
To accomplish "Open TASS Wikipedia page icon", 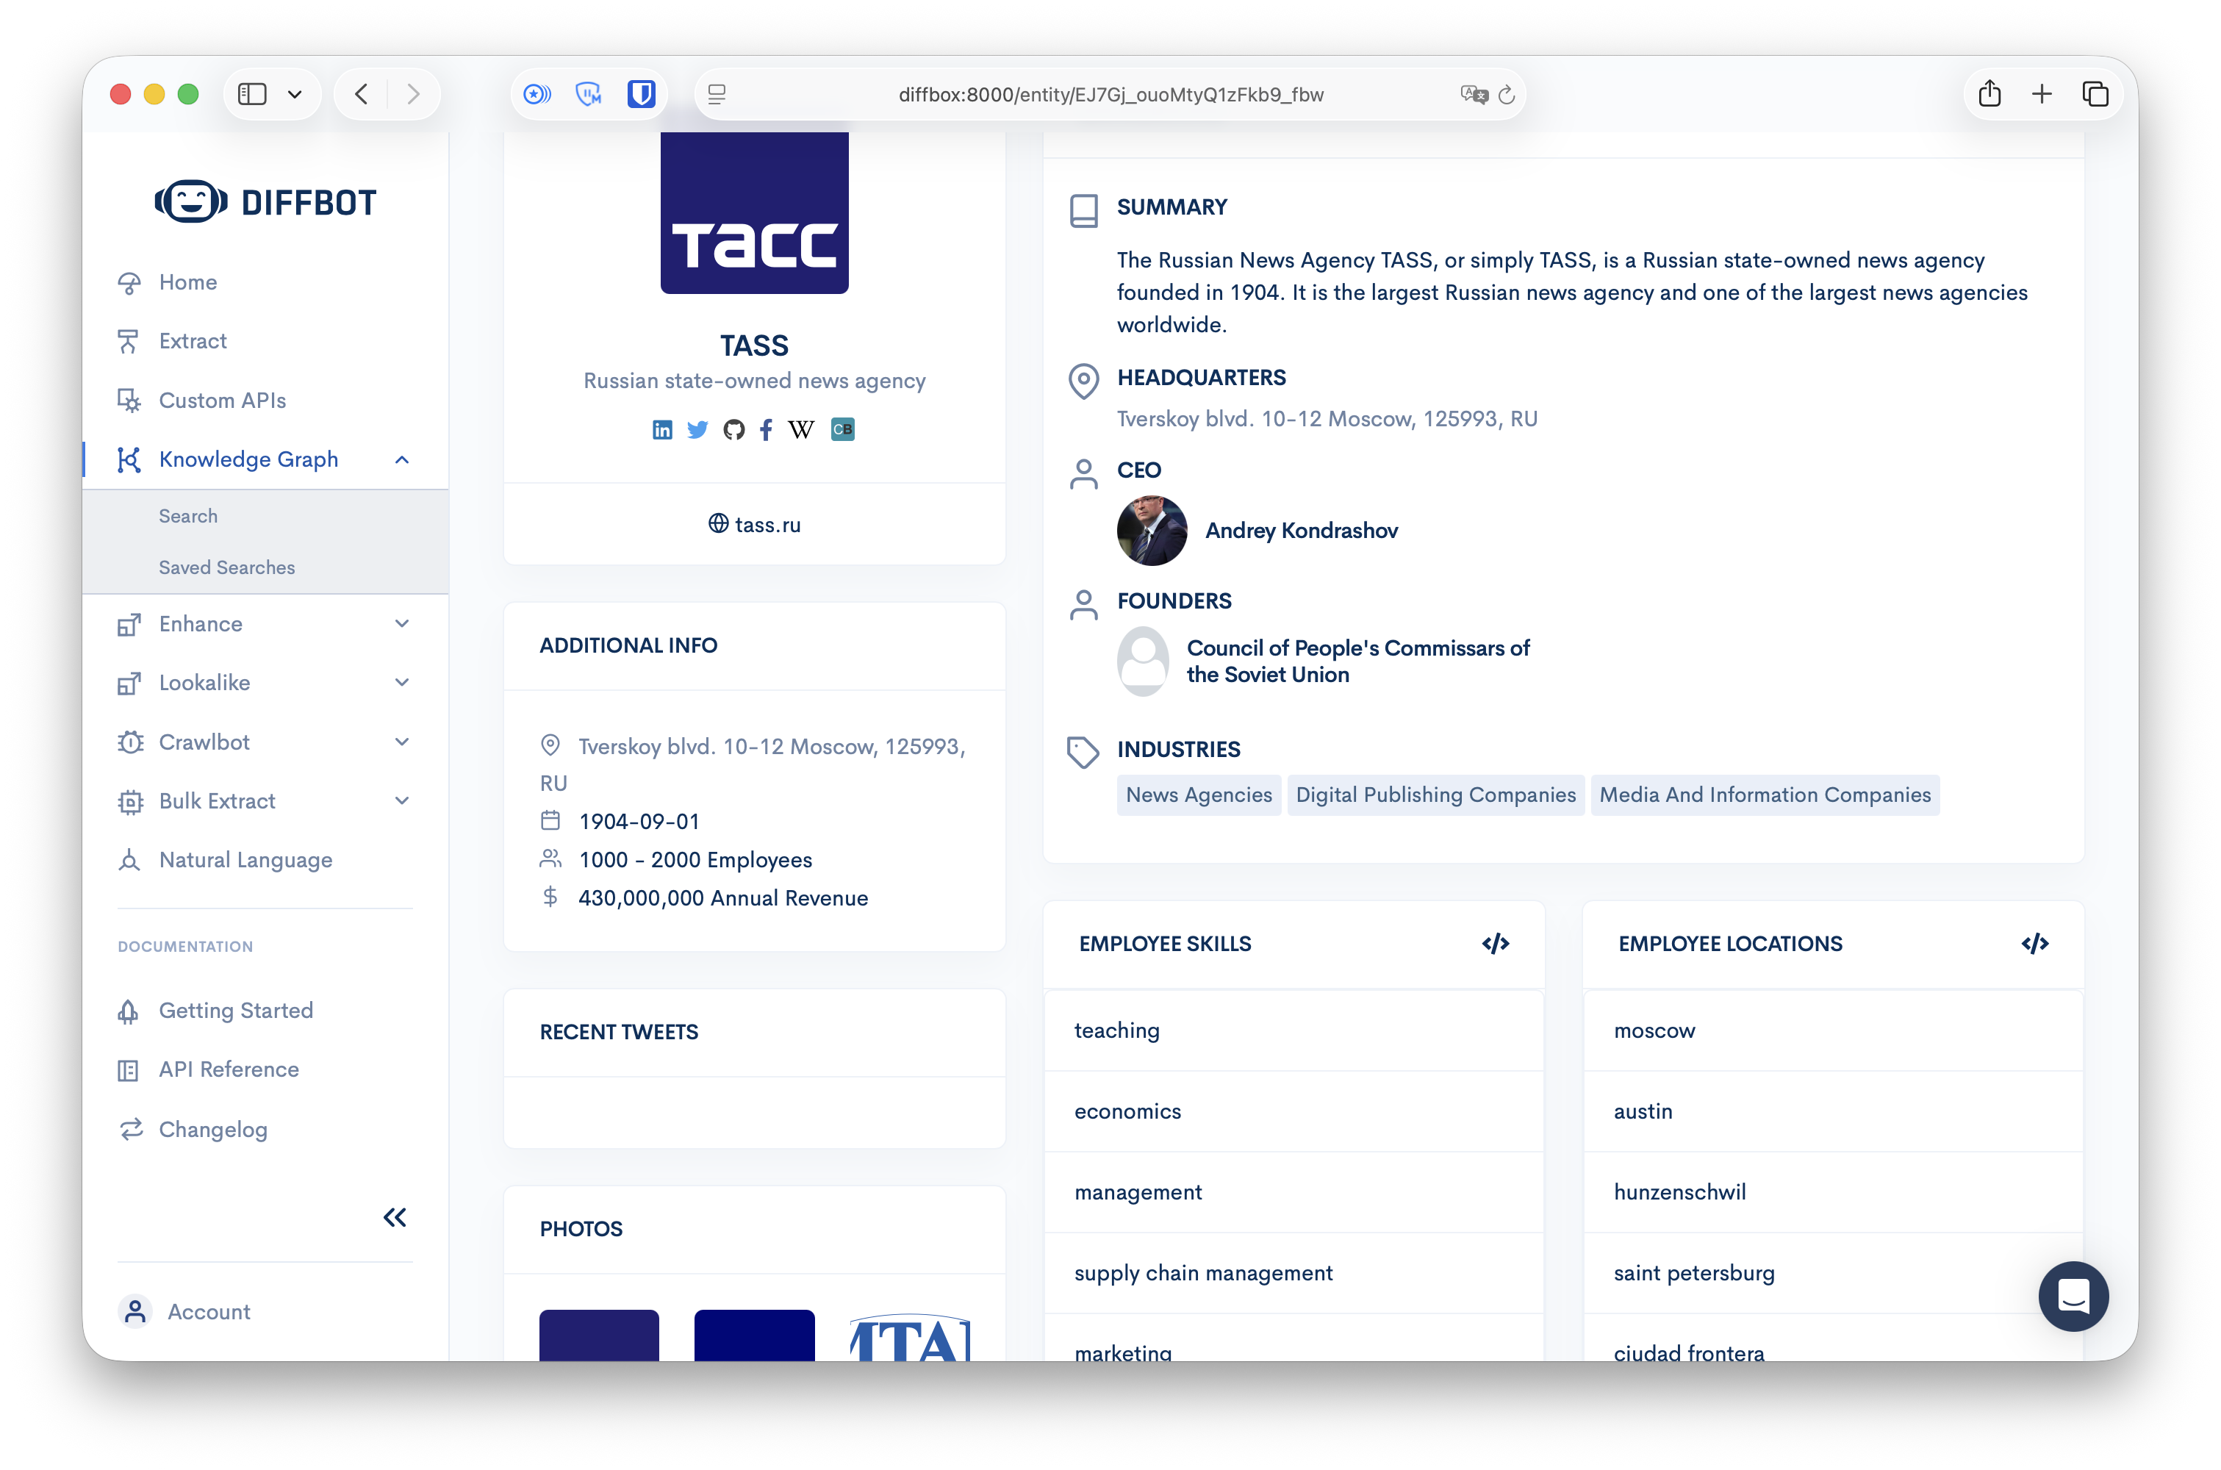I will click(x=801, y=429).
